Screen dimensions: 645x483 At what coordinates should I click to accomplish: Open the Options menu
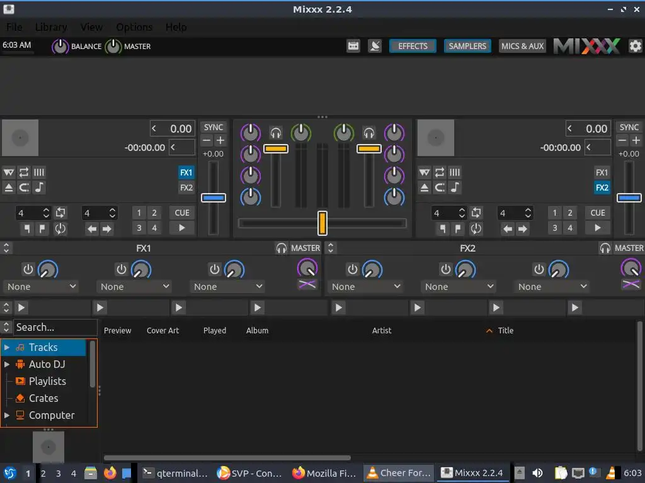tap(134, 27)
